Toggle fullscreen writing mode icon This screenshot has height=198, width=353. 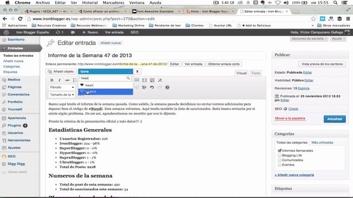click(x=145, y=80)
